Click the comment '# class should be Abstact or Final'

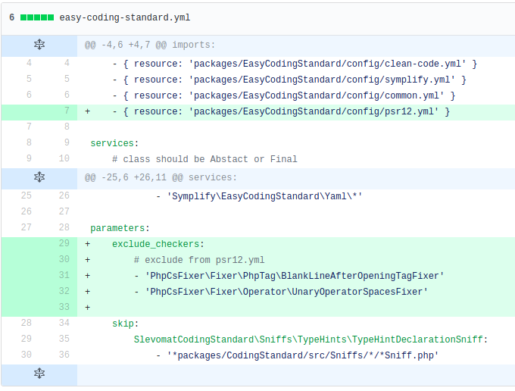204,159
